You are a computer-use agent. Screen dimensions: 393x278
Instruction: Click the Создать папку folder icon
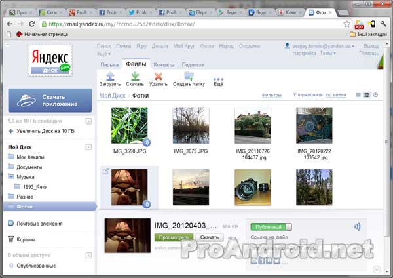(x=189, y=76)
